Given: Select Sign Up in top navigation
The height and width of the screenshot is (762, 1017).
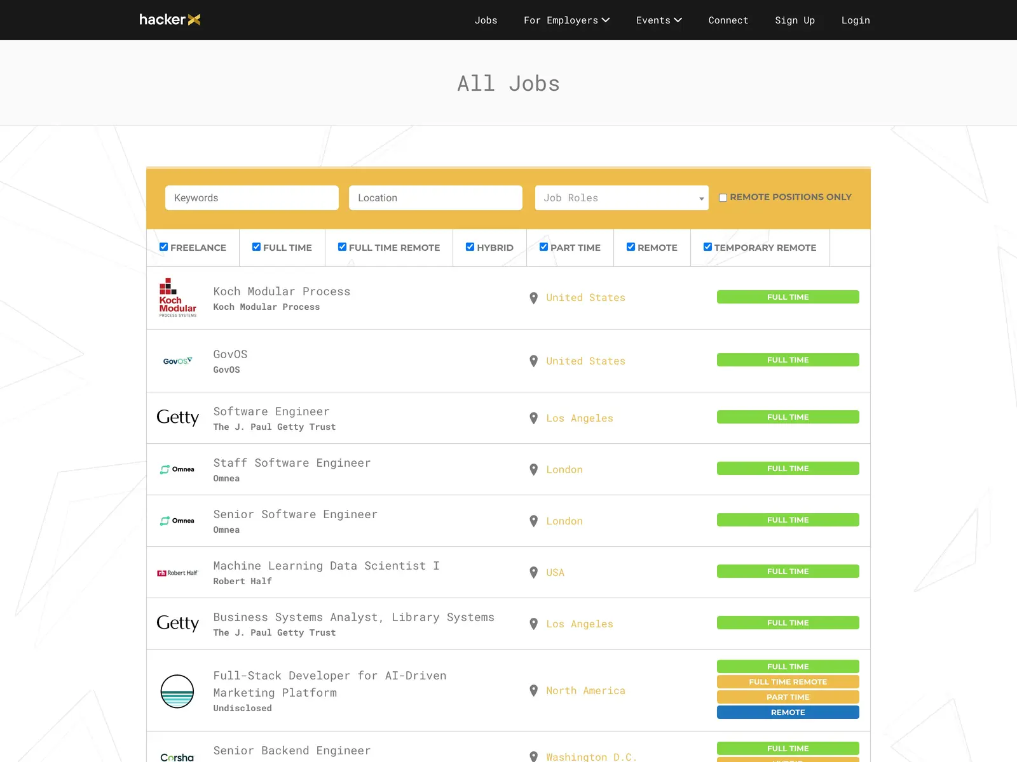Looking at the screenshot, I should 795,20.
